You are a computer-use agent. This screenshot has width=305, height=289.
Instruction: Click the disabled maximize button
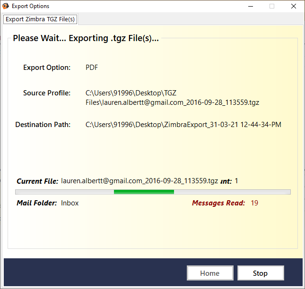pyautogui.click(x=272, y=6)
